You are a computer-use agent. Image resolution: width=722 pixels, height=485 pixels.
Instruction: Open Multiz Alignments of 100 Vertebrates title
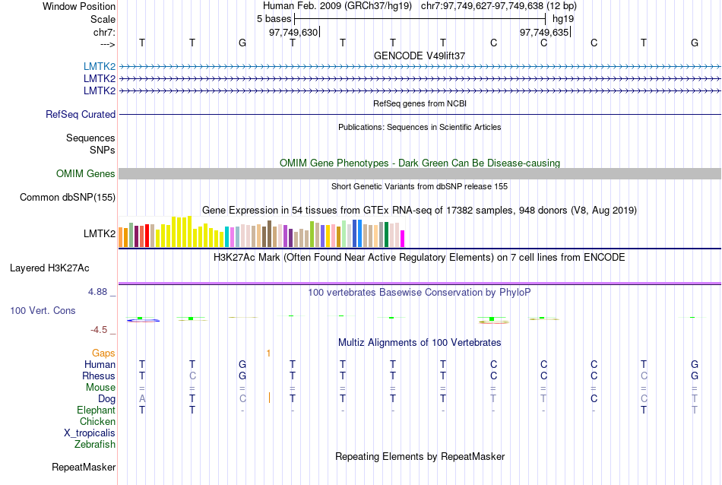[420, 343]
